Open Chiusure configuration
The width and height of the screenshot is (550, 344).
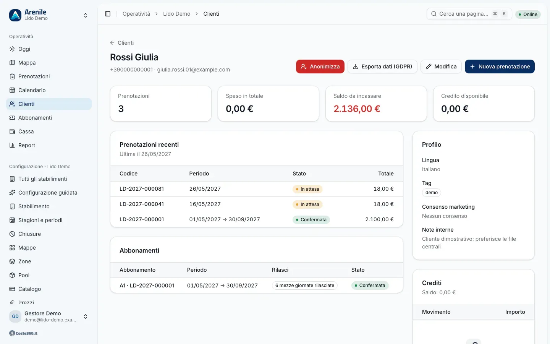coord(49,234)
